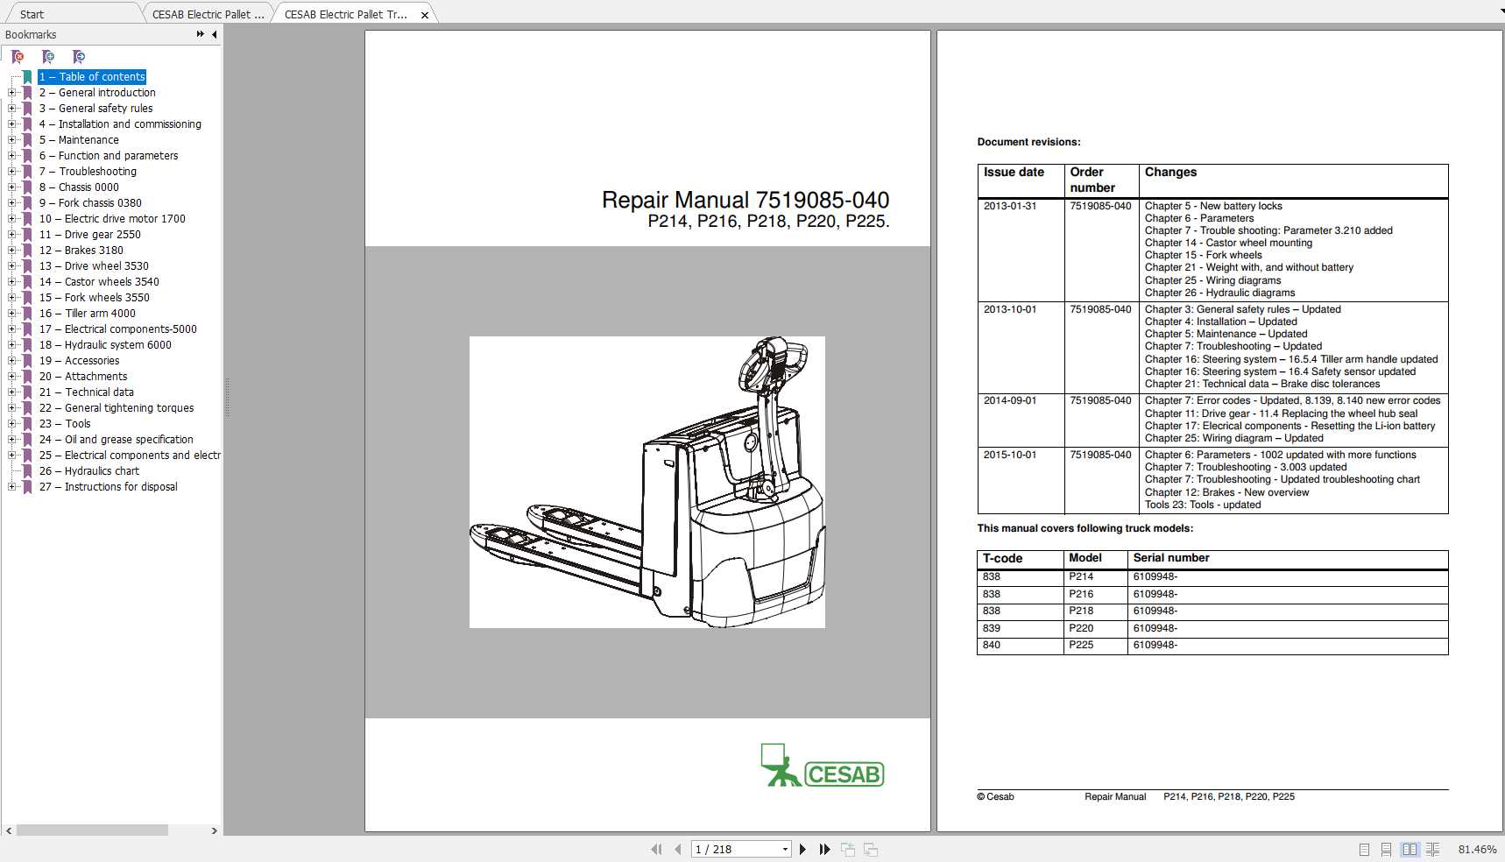1505x862 pixels.
Task: Select two-page facing view
Action: coord(1410,849)
